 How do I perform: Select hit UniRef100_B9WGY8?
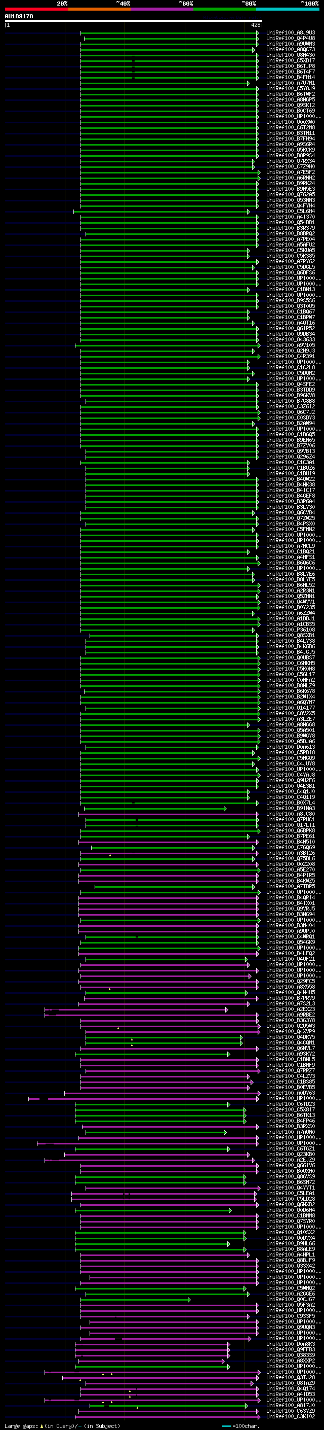291,736
